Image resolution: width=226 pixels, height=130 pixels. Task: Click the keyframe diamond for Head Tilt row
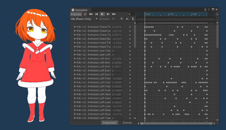point(130,43)
